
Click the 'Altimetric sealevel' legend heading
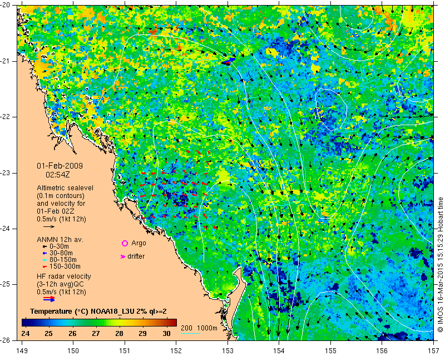[65, 188]
